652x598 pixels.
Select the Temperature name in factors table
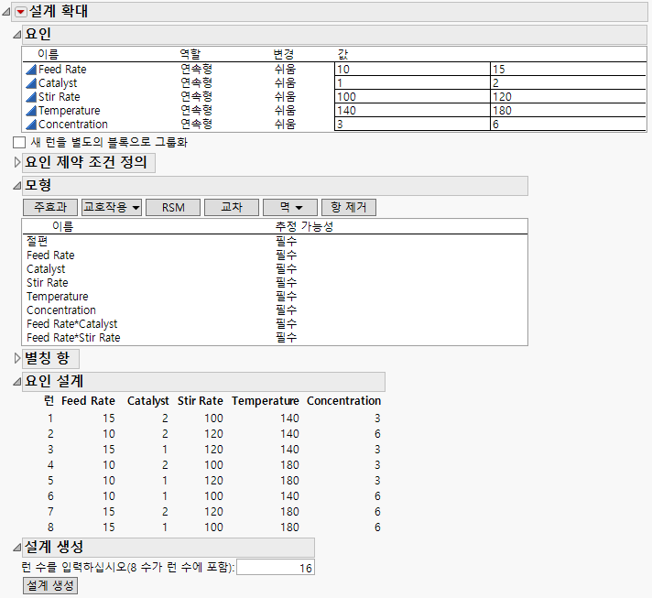click(70, 111)
